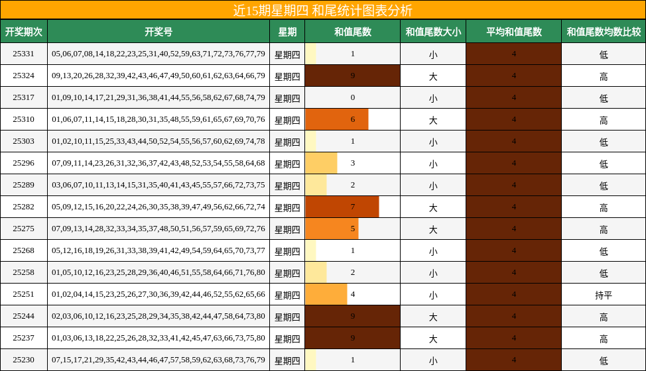Click the orange bar showing 5 for 25275
This screenshot has height=371, width=646.
point(332,229)
